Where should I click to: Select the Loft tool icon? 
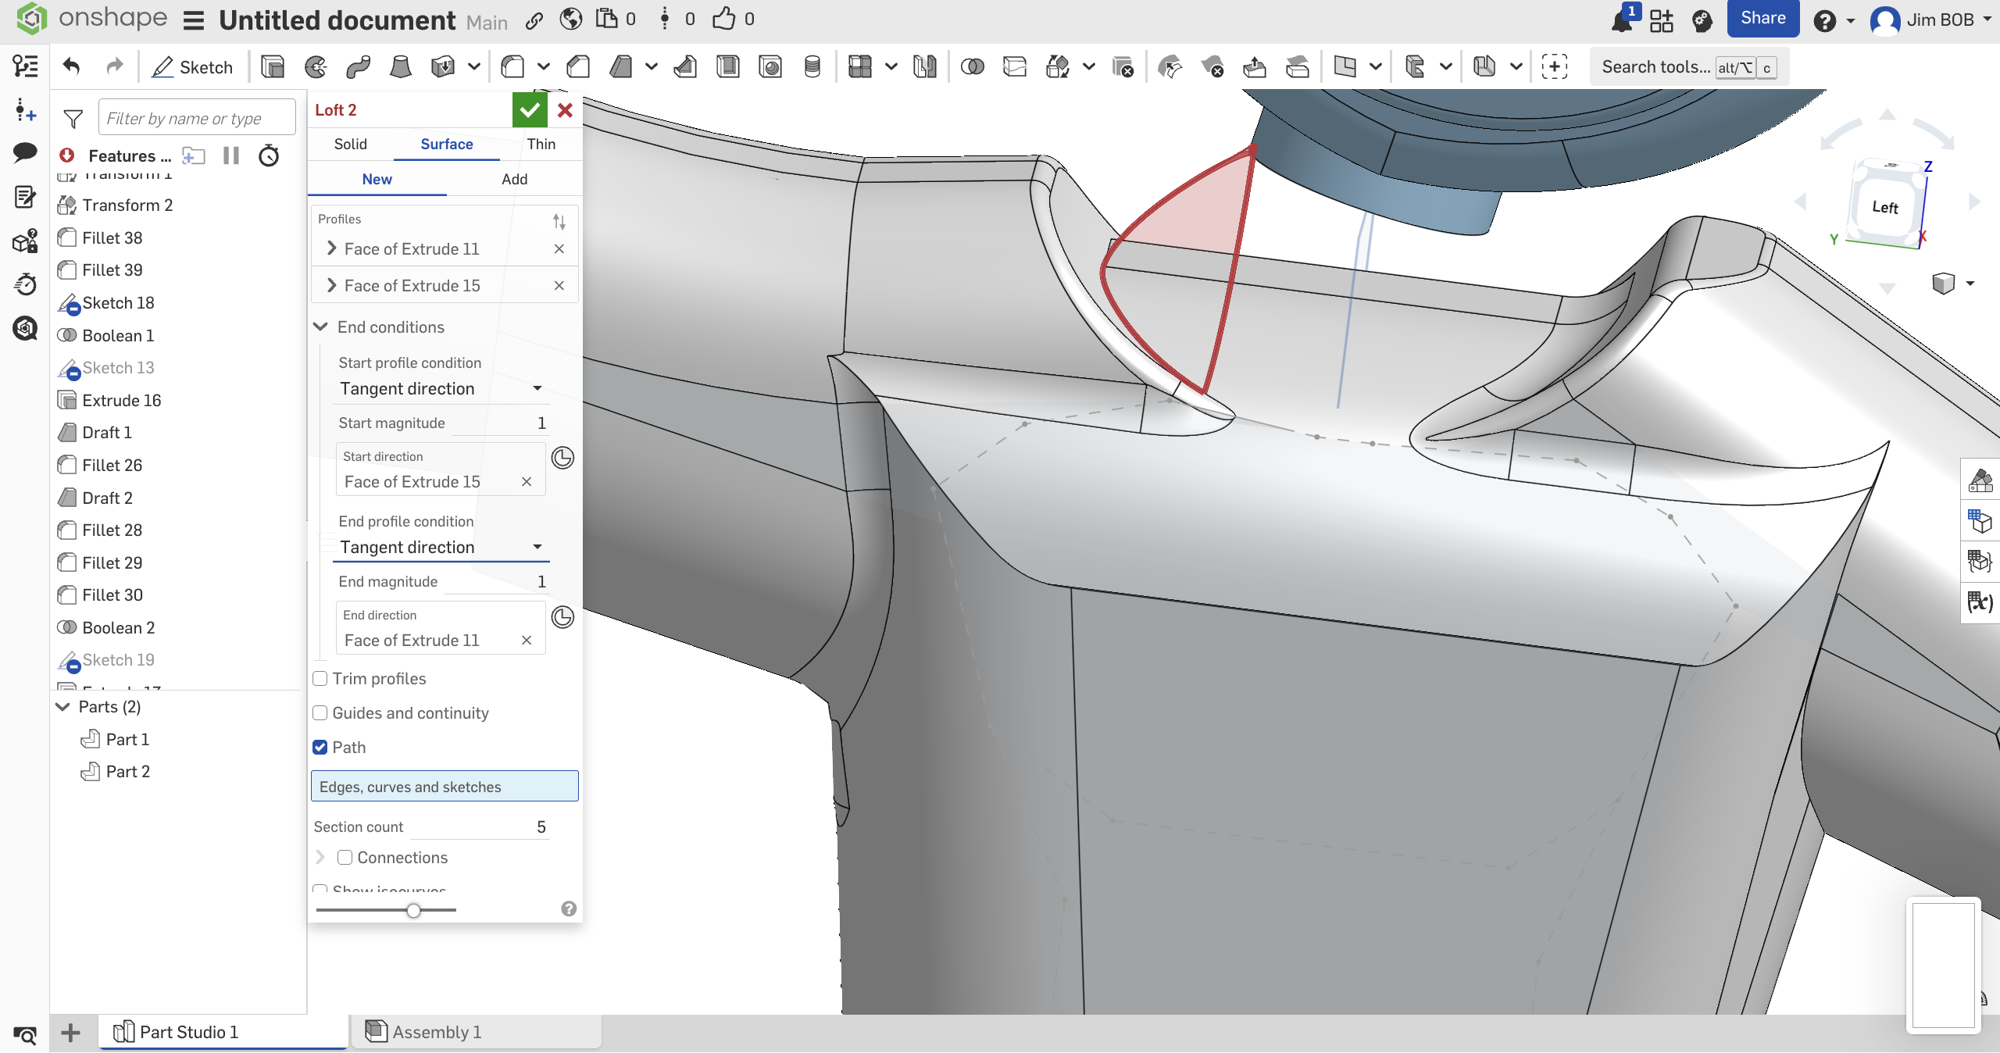tap(400, 67)
